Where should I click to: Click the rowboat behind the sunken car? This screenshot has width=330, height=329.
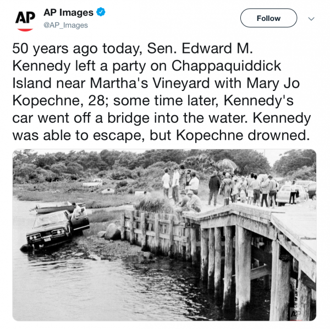pyautogui.click(x=53, y=208)
